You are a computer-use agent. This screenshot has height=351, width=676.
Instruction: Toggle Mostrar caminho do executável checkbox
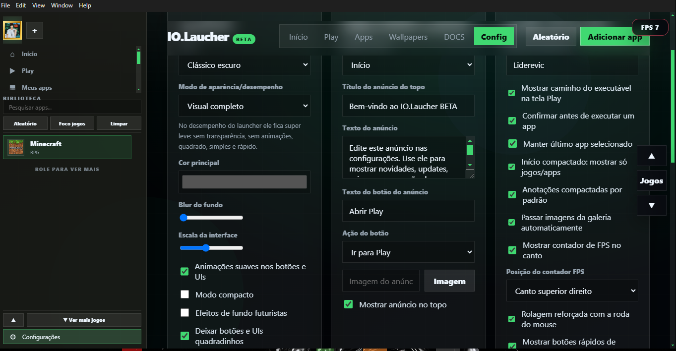pos(511,93)
